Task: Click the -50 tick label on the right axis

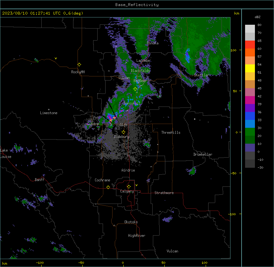Action: pos(233,173)
